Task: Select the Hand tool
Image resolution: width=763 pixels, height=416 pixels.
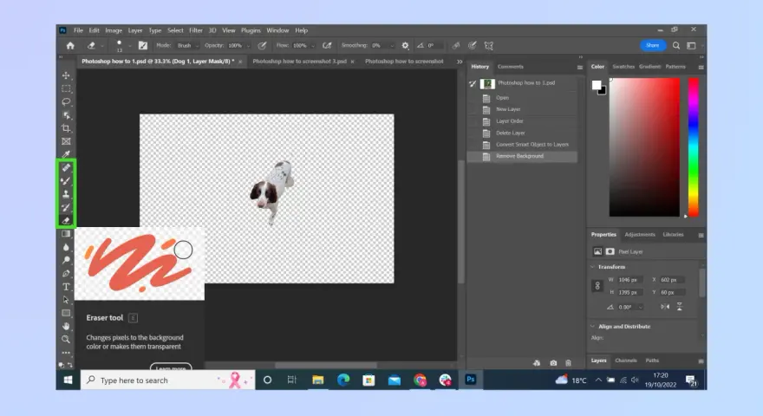Action: (x=66, y=326)
